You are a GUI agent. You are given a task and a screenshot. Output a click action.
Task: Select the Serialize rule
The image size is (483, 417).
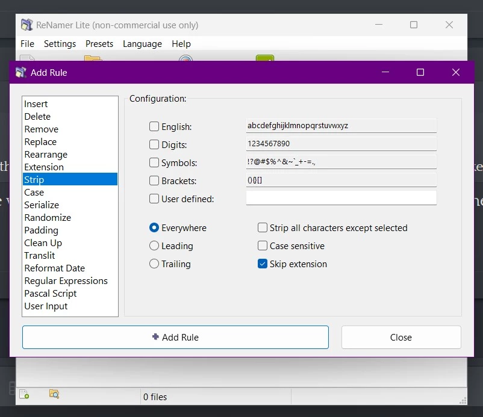click(x=70, y=205)
